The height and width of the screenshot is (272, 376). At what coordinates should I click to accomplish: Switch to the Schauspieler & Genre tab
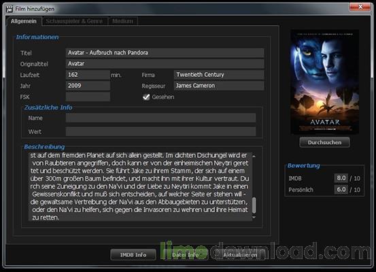(x=74, y=21)
